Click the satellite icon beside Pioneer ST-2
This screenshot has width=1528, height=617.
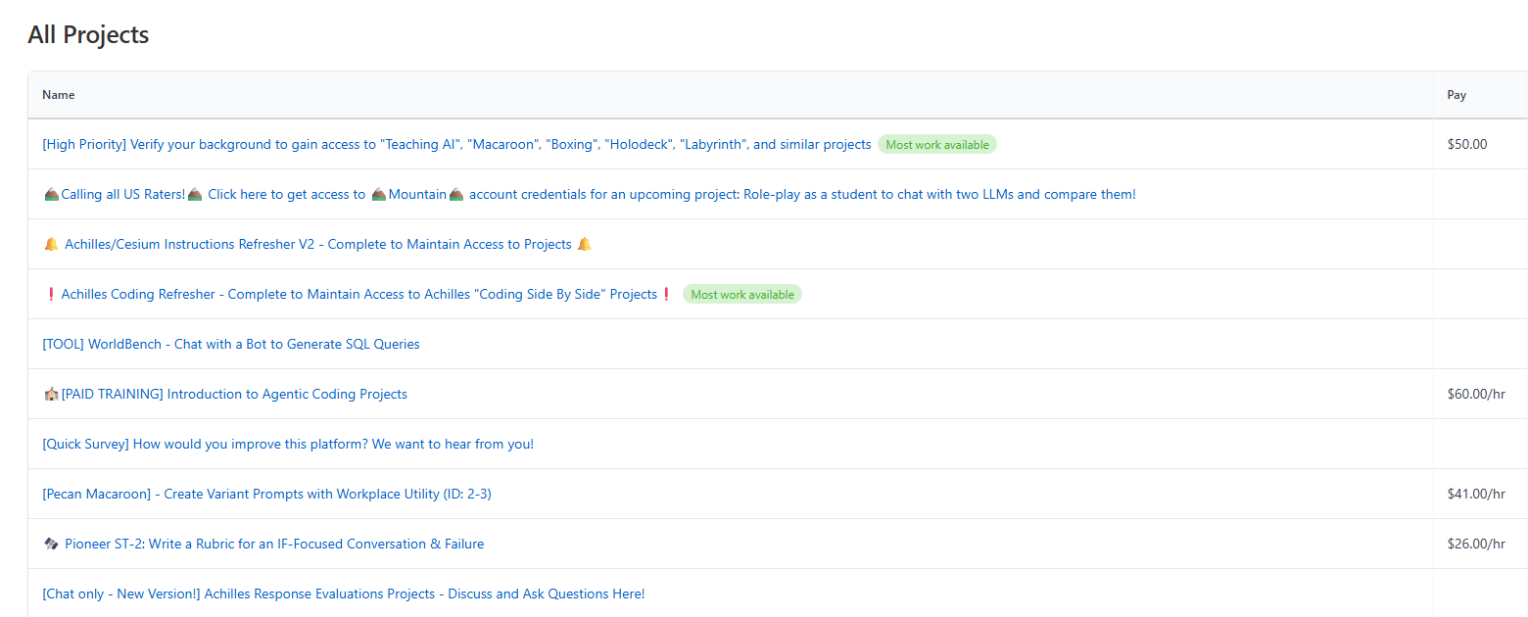52,544
